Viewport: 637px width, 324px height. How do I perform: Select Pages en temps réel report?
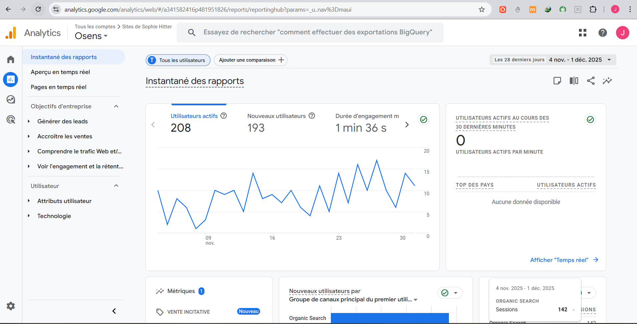click(58, 87)
